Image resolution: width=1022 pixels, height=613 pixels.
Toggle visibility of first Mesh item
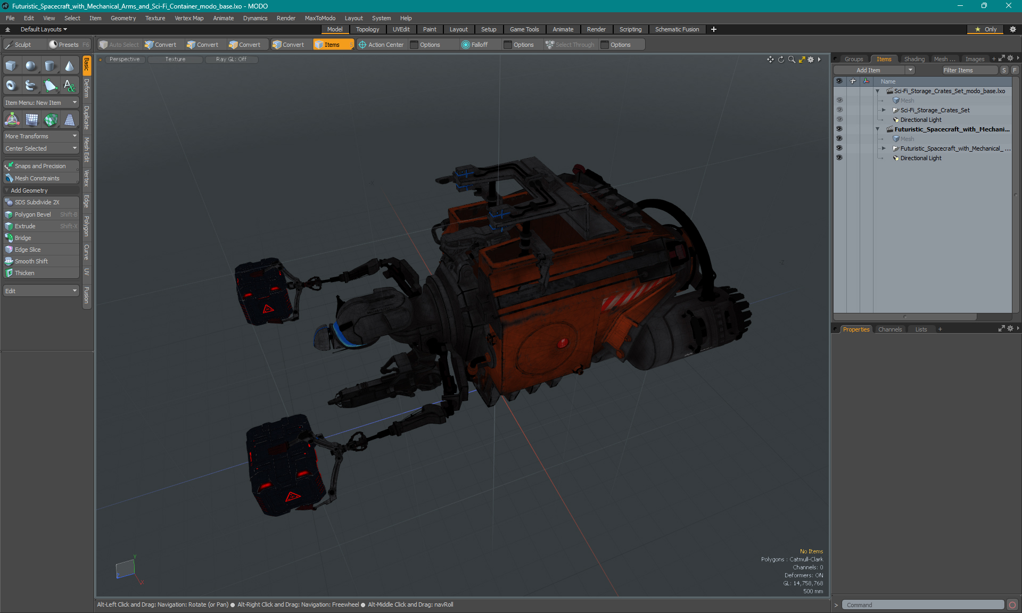(839, 101)
